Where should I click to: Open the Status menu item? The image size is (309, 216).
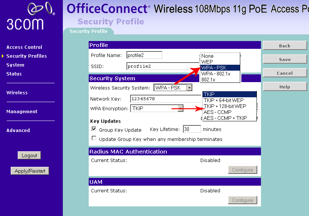coord(14,74)
